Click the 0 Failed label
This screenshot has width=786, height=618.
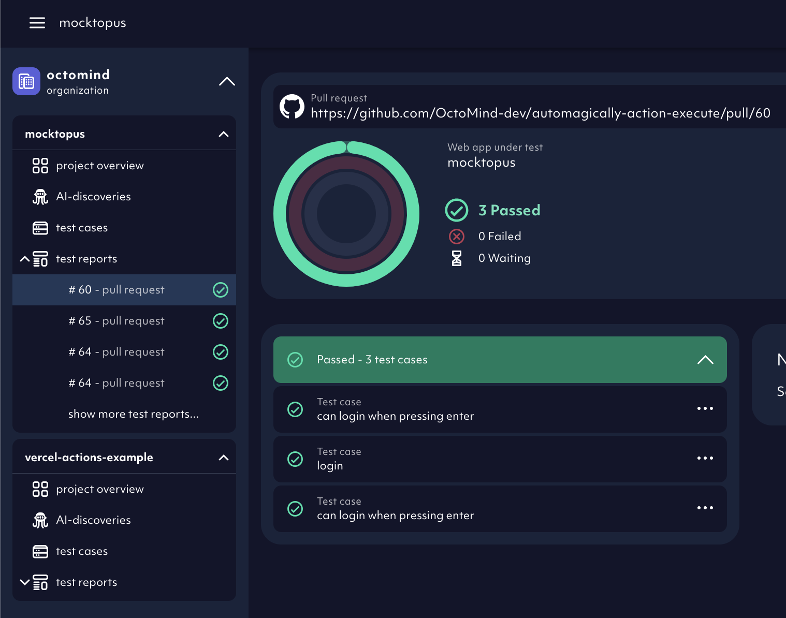[500, 237]
